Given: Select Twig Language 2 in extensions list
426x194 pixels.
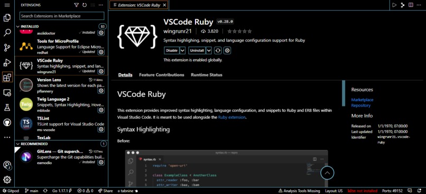Looking at the screenshot, I should tap(61, 104).
